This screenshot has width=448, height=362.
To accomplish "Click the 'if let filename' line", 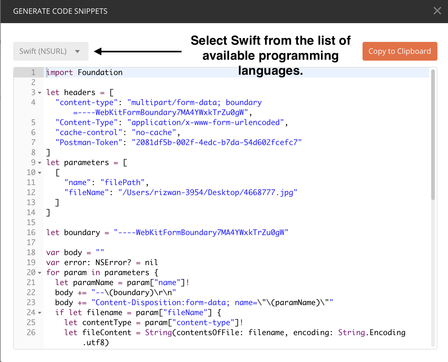I will 138,313.
